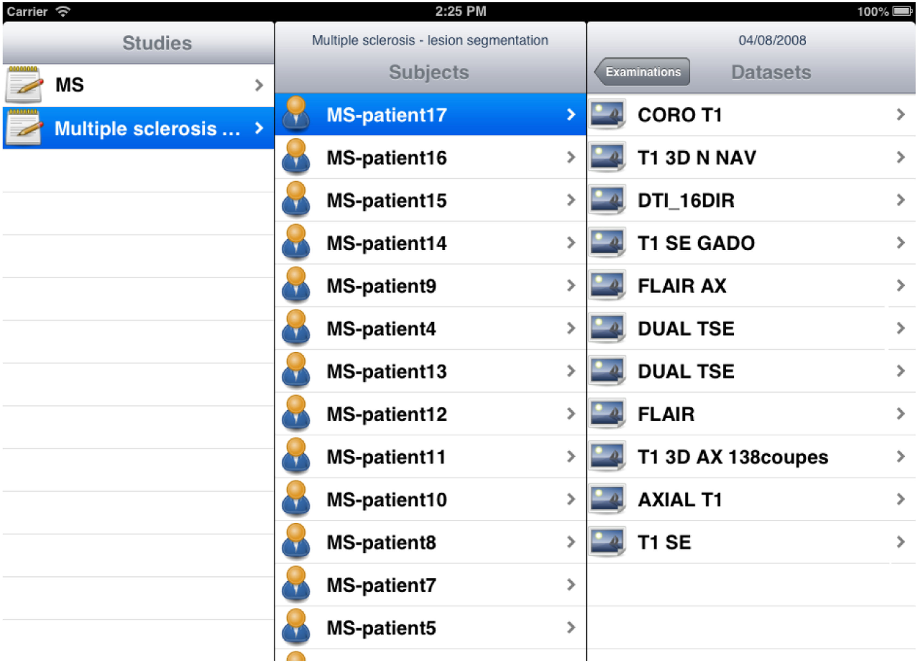Tap the Wi-Fi icon in status bar
918x663 pixels.
(63, 11)
